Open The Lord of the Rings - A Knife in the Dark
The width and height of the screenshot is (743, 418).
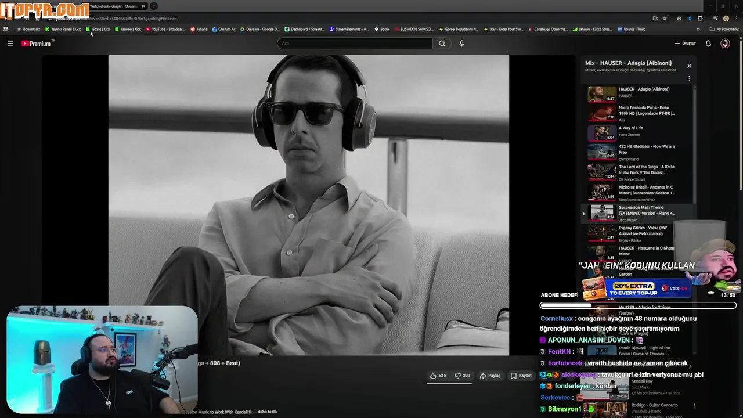(x=637, y=172)
